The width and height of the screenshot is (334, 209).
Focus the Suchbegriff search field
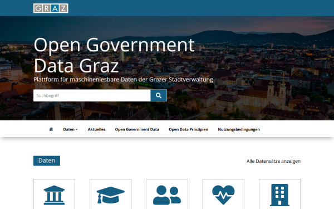92,95
